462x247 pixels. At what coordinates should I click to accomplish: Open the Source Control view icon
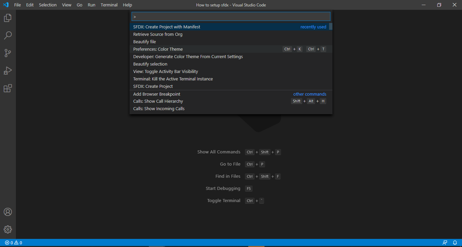coord(8,53)
